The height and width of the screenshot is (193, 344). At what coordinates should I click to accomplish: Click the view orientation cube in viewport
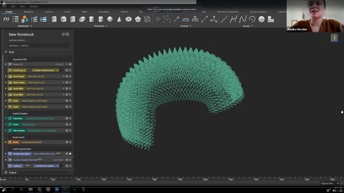click(x=334, y=38)
